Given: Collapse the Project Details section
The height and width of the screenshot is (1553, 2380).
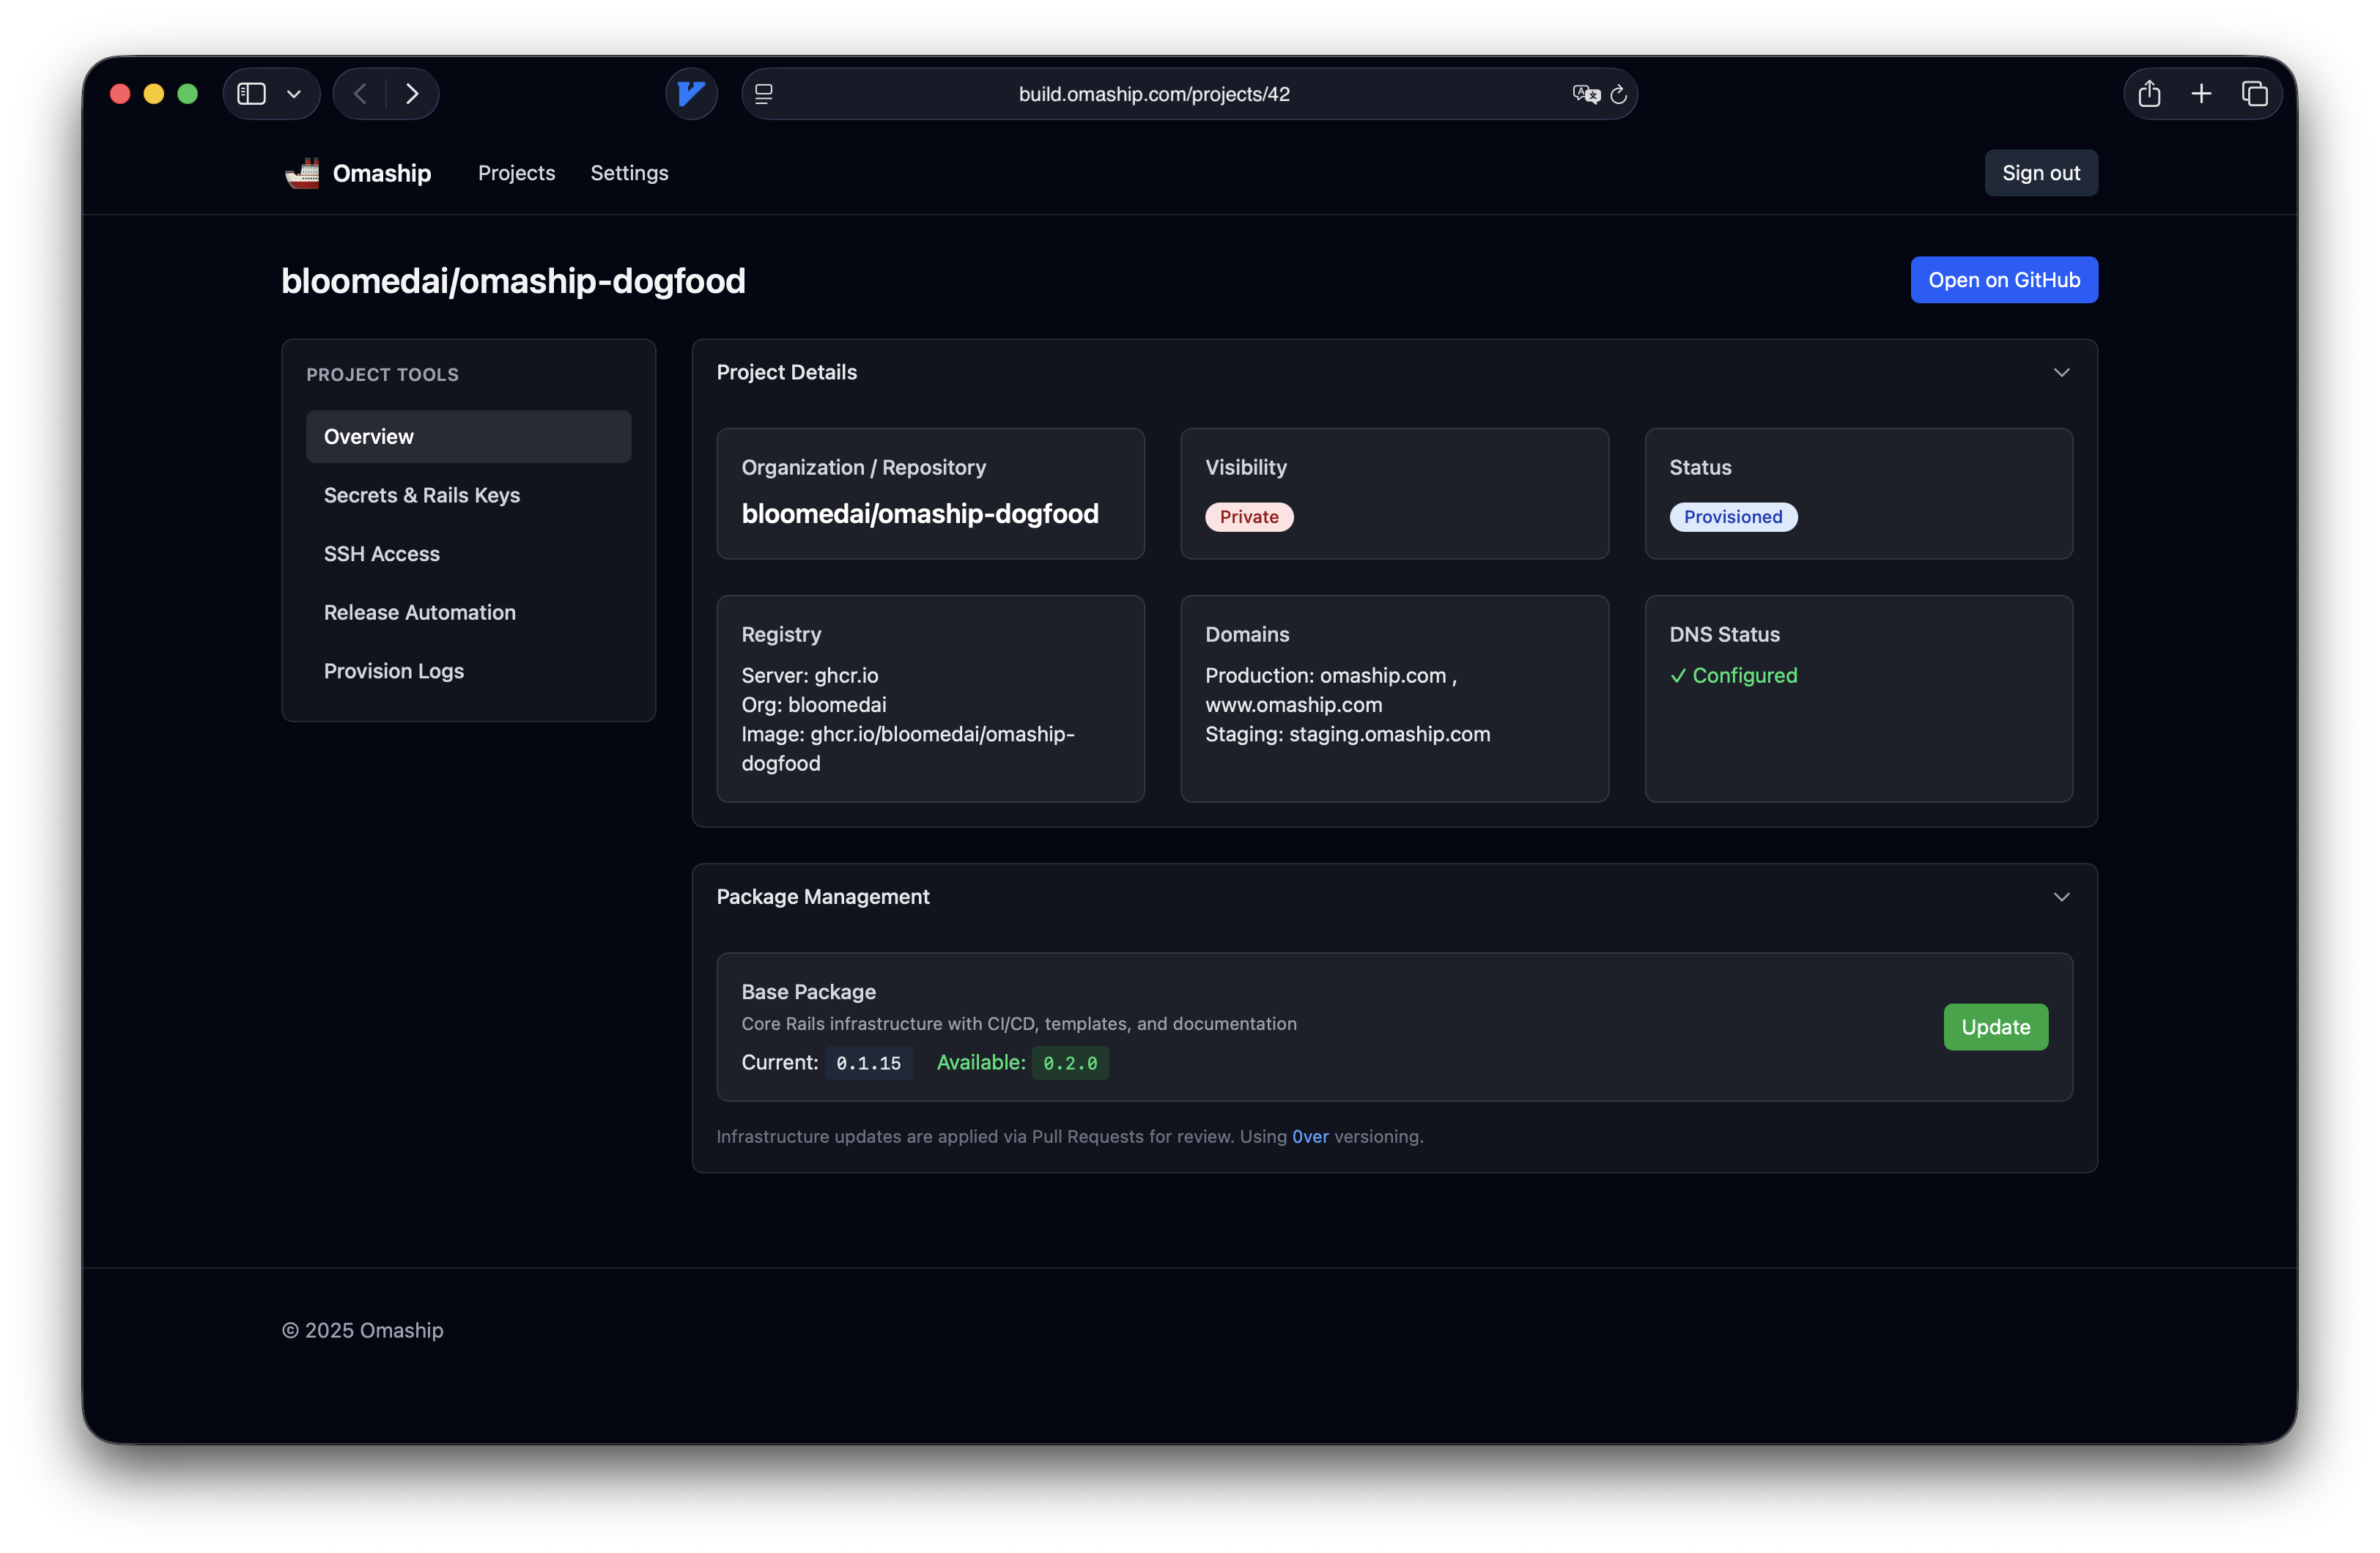Looking at the screenshot, I should 2061,372.
